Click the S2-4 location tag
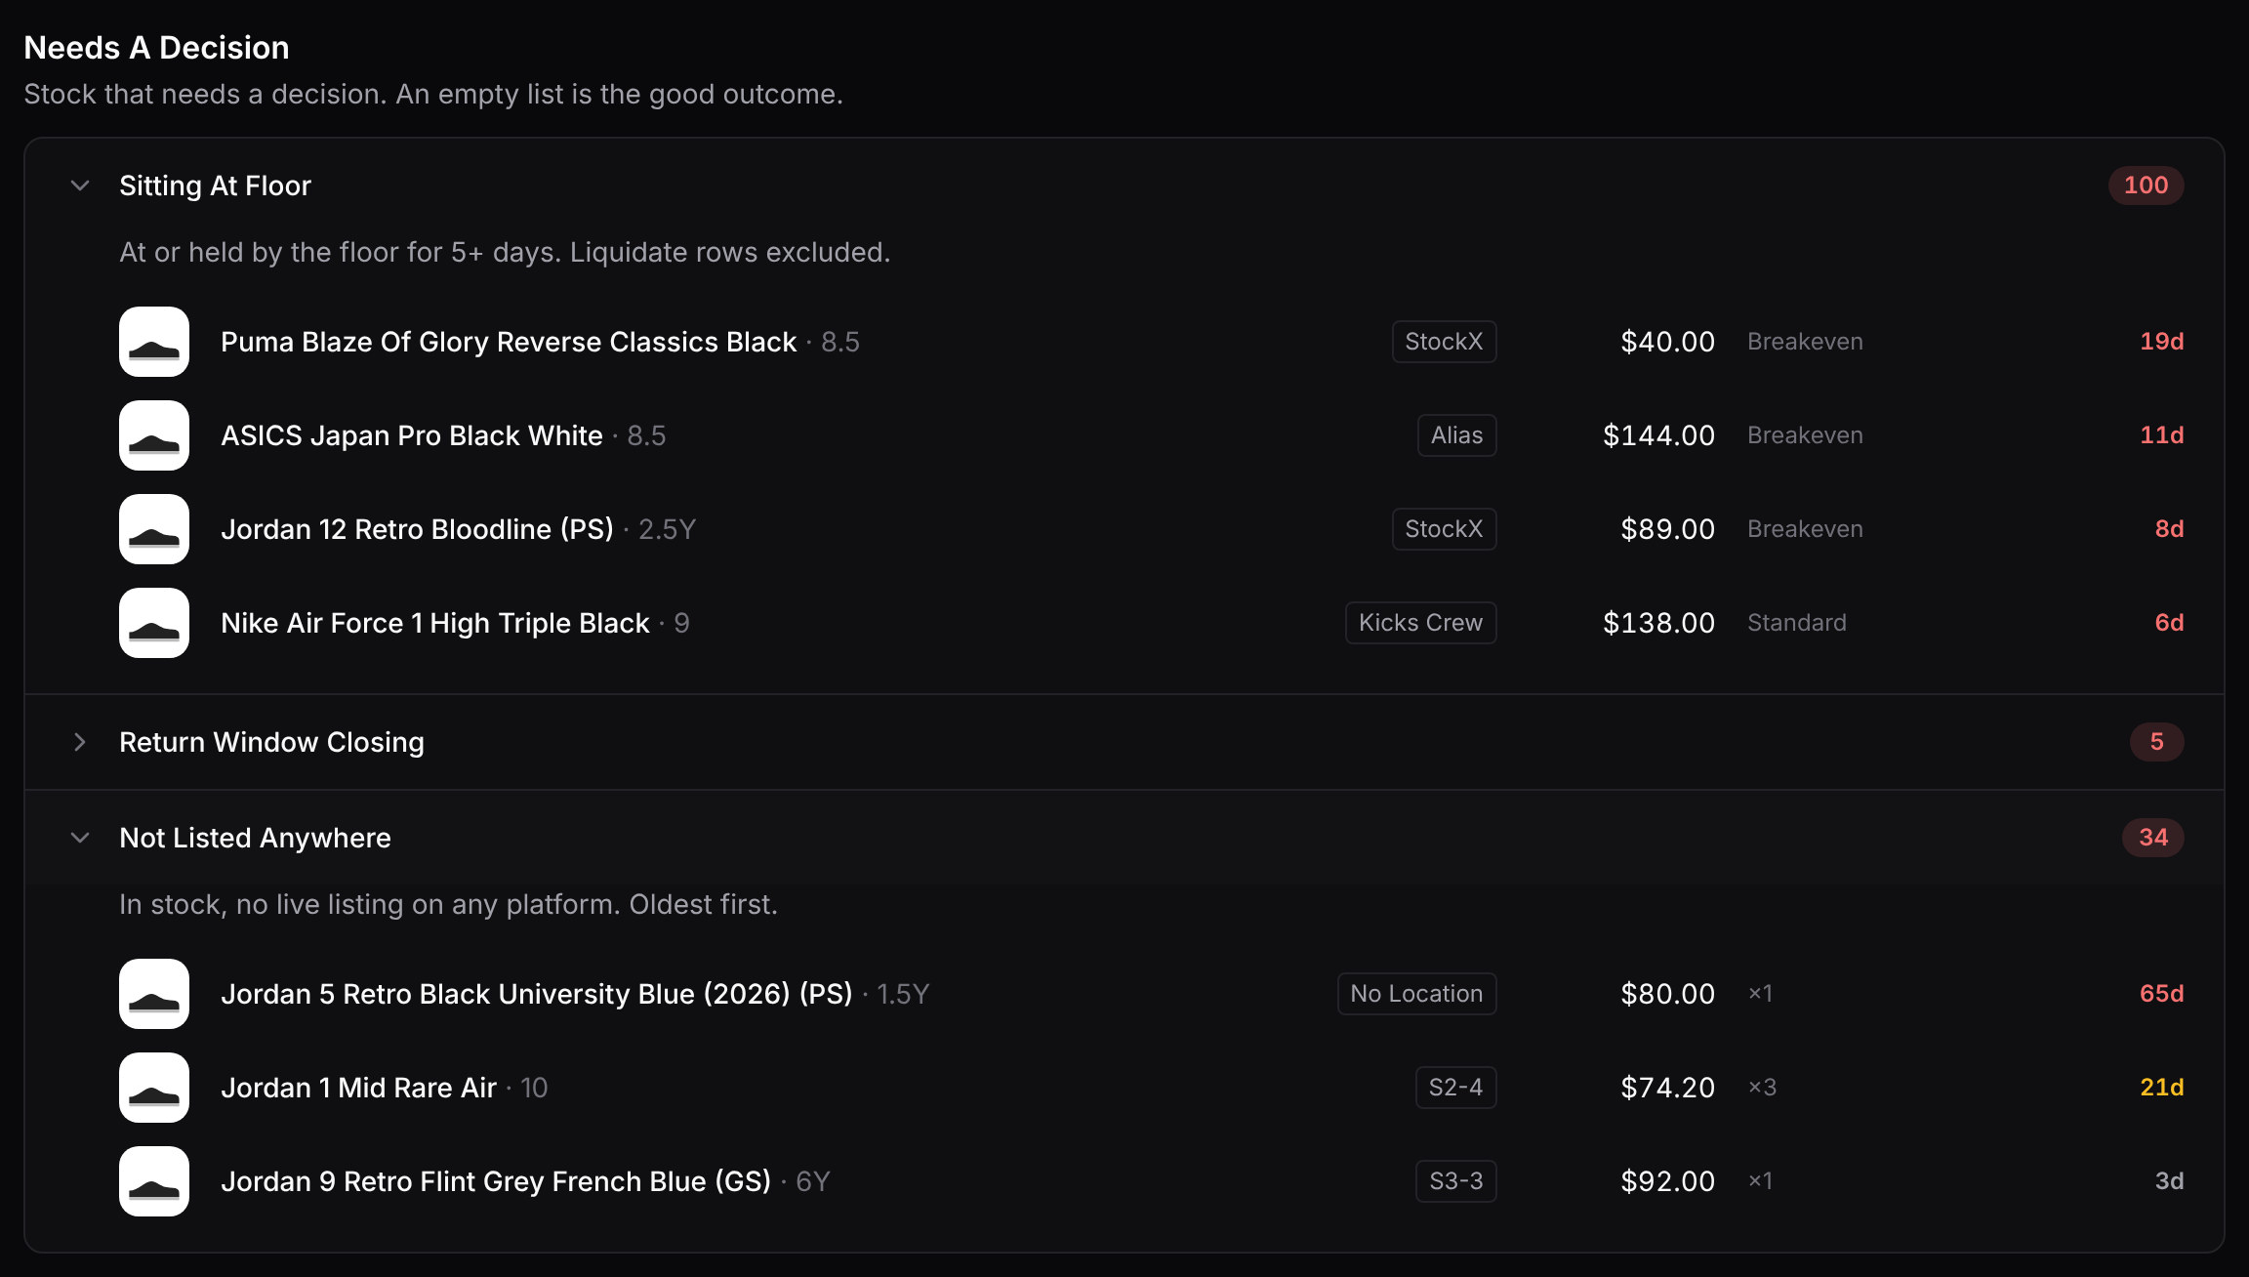 (1455, 1088)
